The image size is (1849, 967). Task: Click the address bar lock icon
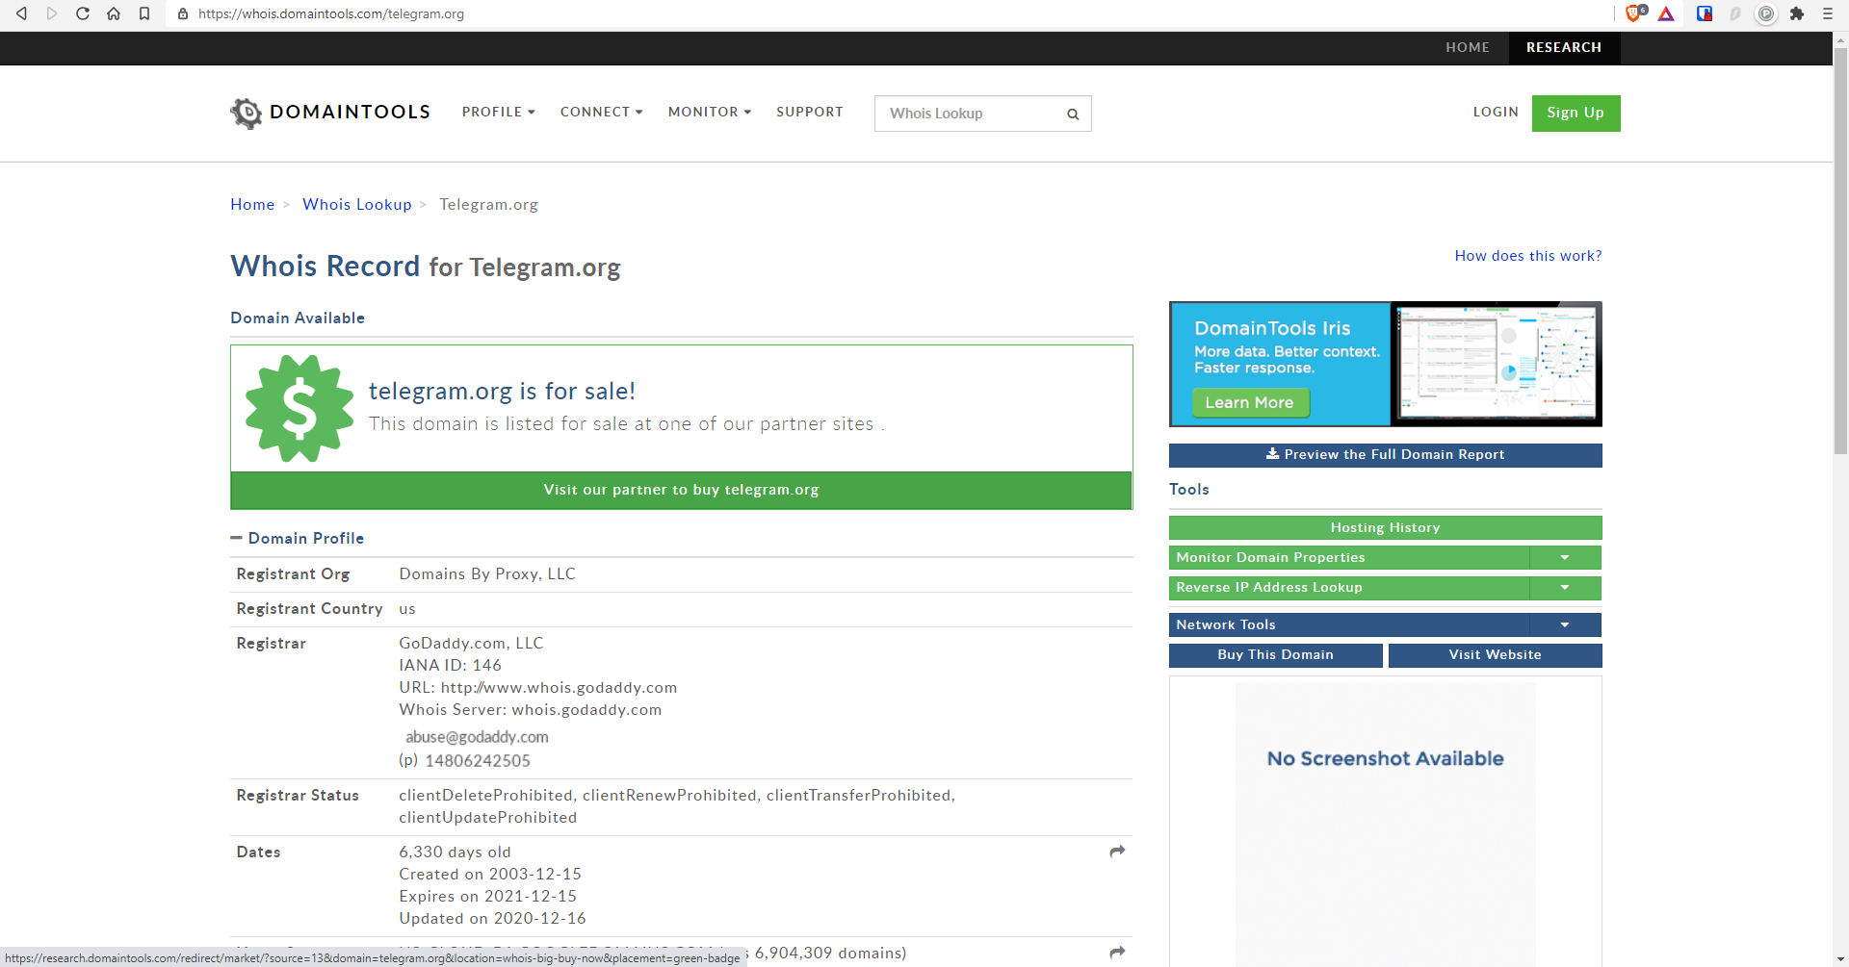(x=183, y=13)
